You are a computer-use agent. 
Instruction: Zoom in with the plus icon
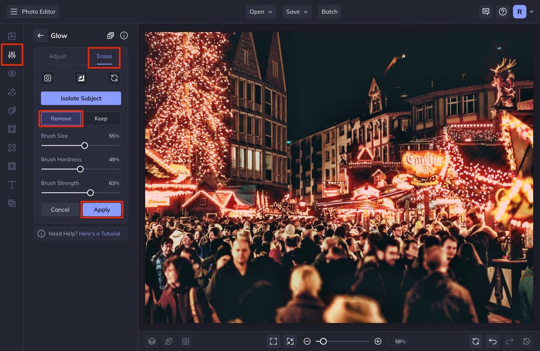coord(378,341)
